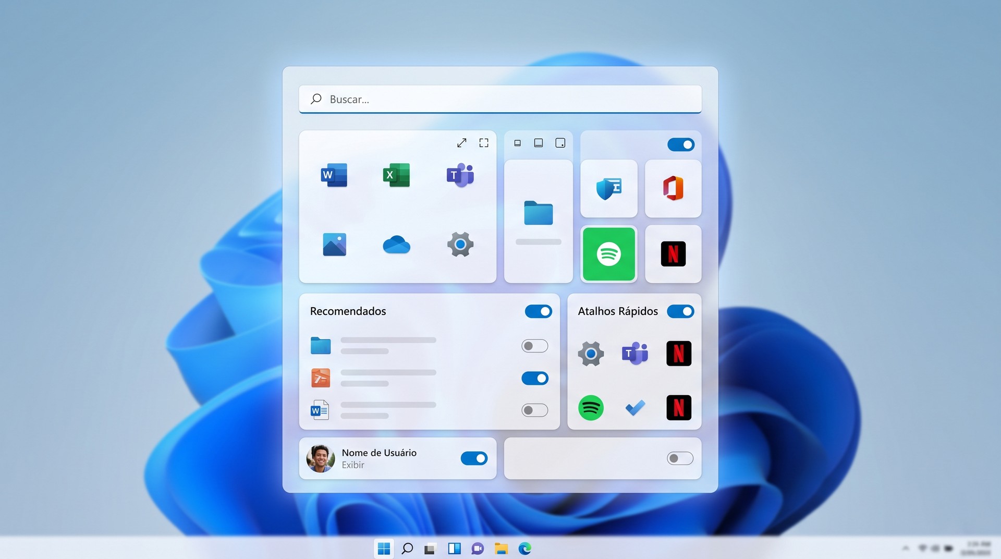Open the blue shield security tile
Viewport: 1001px width, 559px height.
[x=609, y=188]
